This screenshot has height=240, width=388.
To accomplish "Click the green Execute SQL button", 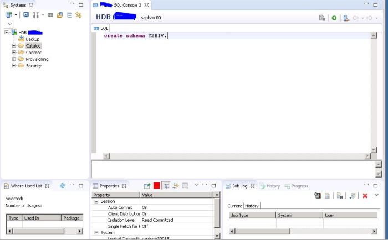I will 334,18.
